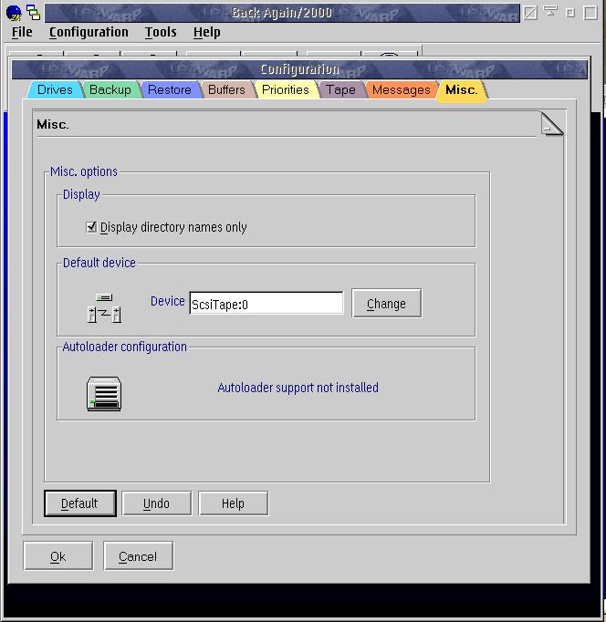
Task: Open the Tools menu
Action: (161, 32)
